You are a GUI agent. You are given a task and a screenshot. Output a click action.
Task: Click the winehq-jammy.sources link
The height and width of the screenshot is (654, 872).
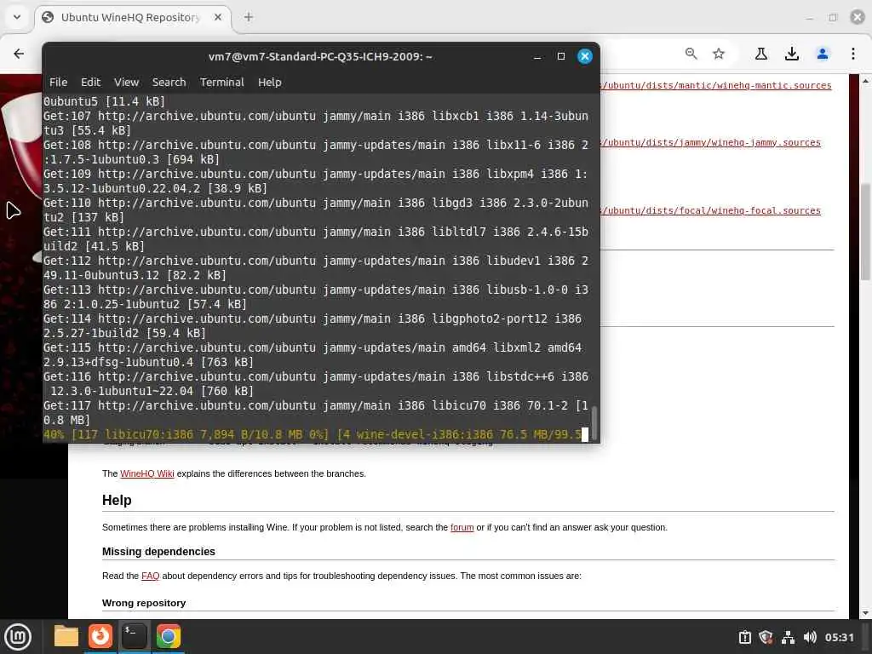coord(712,142)
